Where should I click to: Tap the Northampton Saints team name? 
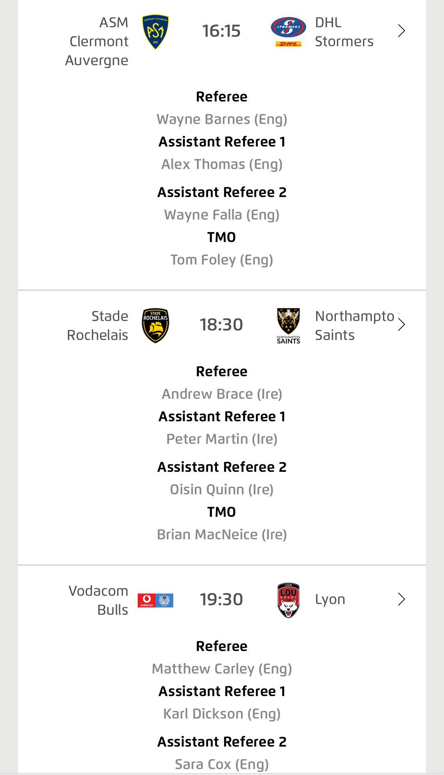pos(354,326)
